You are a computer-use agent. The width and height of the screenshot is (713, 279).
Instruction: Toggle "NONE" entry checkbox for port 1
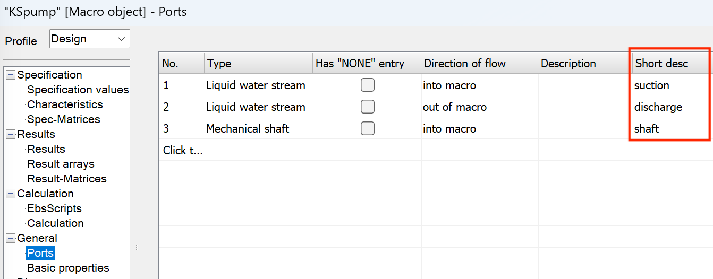(367, 85)
